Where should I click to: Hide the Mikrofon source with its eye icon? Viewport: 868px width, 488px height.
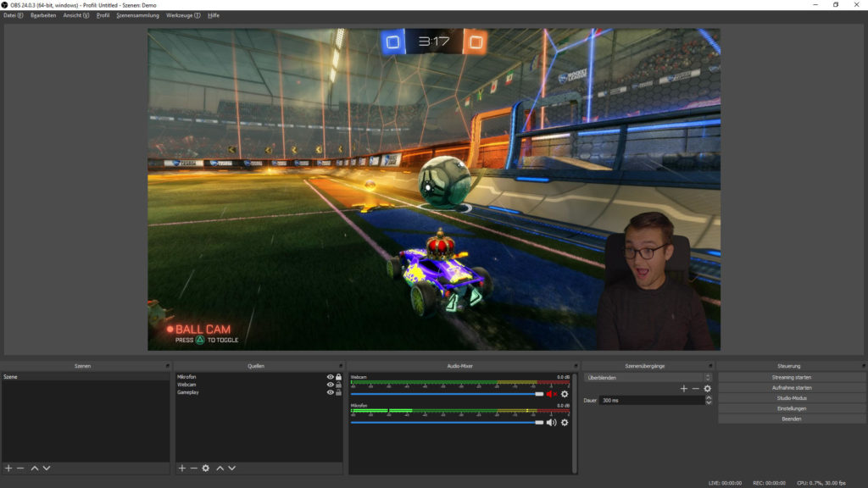pyautogui.click(x=331, y=377)
